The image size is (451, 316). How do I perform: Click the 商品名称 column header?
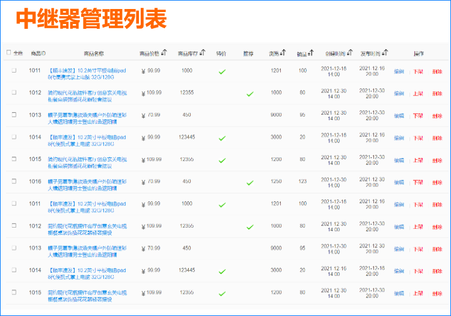pos(94,53)
